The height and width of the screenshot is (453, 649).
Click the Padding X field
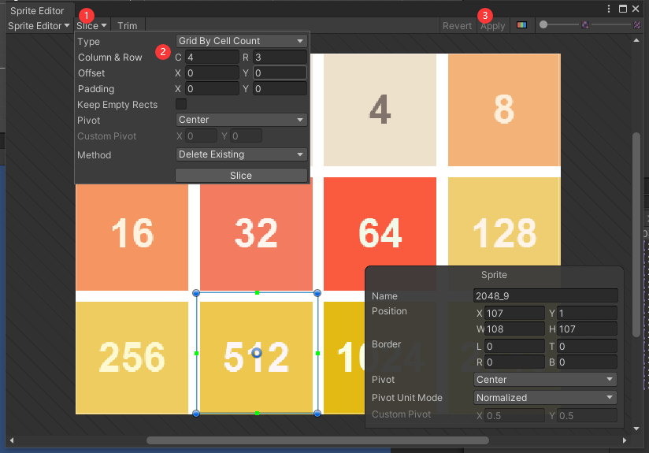point(212,88)
